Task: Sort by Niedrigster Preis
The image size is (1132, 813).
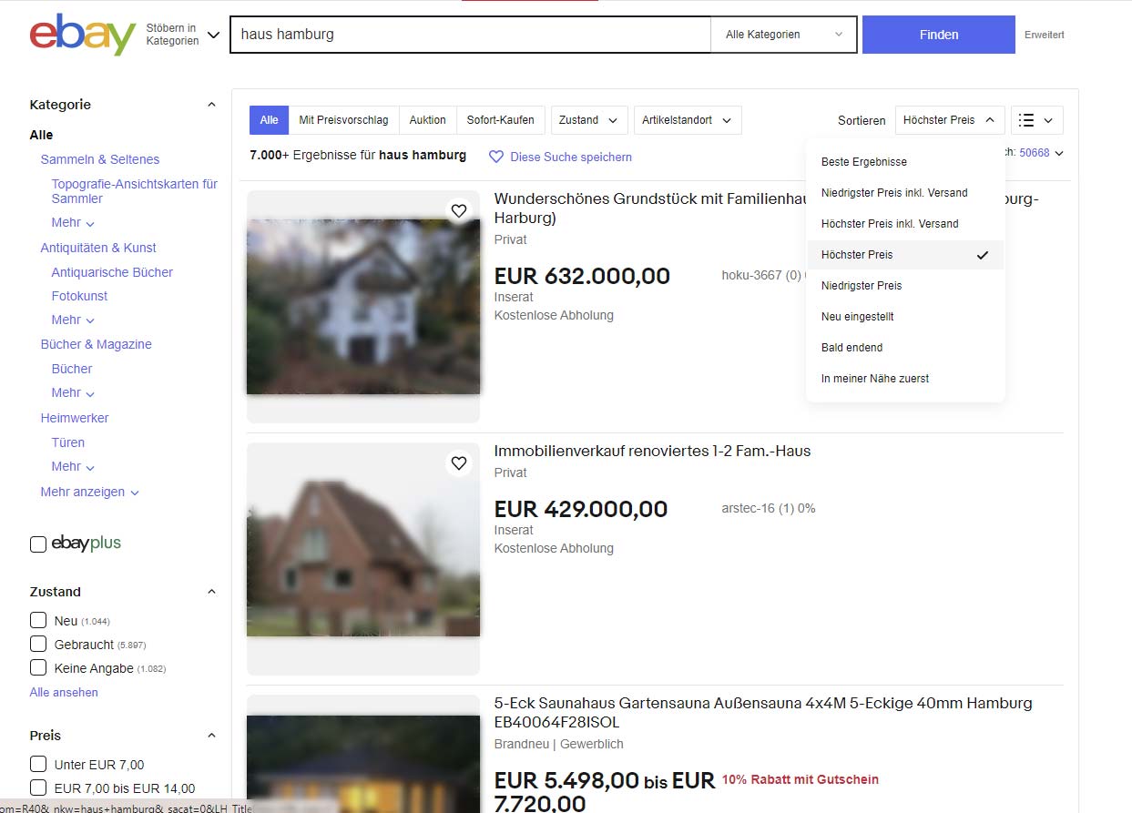Action: tap(905, 286)
